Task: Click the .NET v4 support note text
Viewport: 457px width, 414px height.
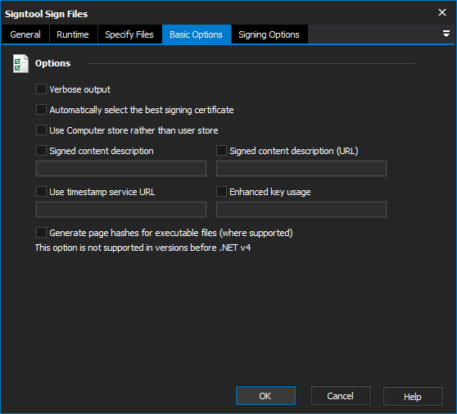Action: 143,248
